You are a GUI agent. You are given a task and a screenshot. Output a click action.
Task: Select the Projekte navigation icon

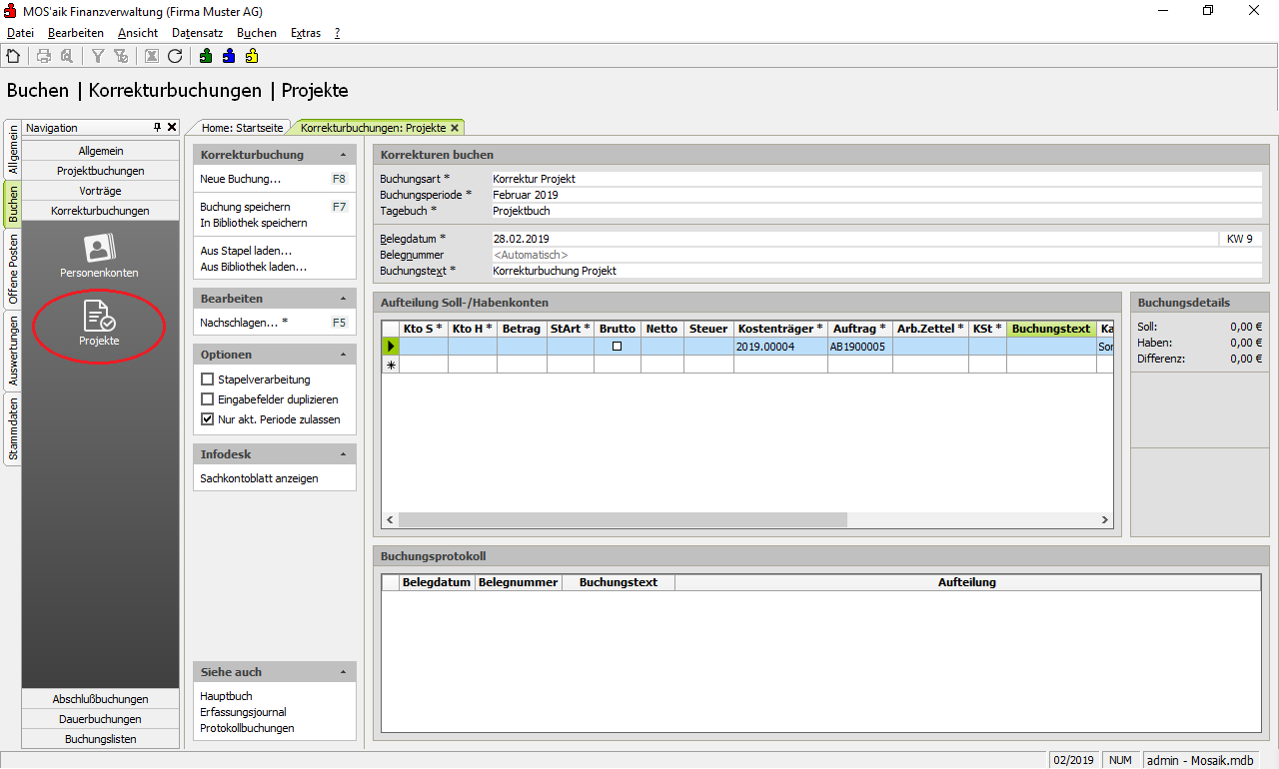tap(99, 323)
